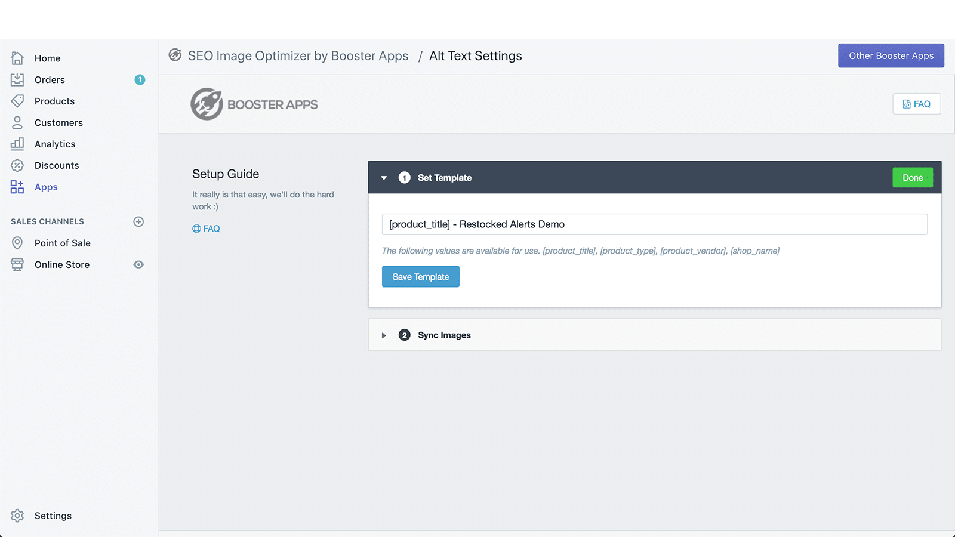Click the alt text template input field
Image resolution: width=955 pixels, height=537 pixels.
[655, 224]
